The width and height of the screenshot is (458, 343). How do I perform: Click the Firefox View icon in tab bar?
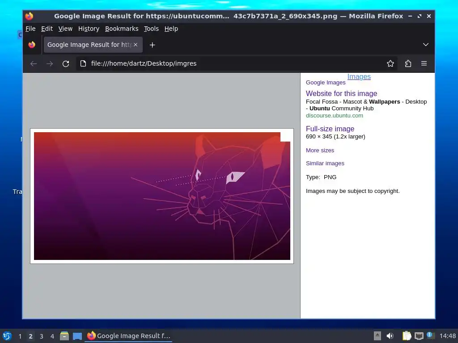[x=32, y=45]
